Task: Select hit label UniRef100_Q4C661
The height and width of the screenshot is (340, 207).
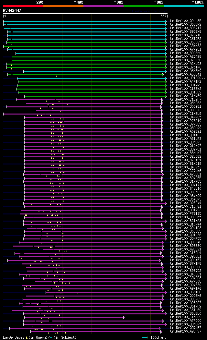Action: pyautogui.click(x=186, y=274)
